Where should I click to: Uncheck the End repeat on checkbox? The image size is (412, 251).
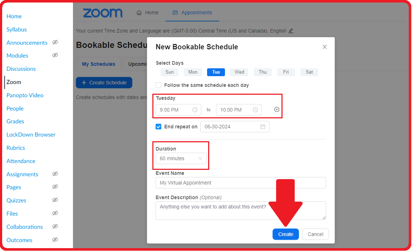(x=158, y=127)
